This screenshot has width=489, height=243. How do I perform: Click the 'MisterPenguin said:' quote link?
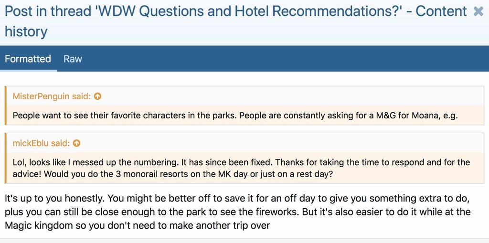click(52, 96)
